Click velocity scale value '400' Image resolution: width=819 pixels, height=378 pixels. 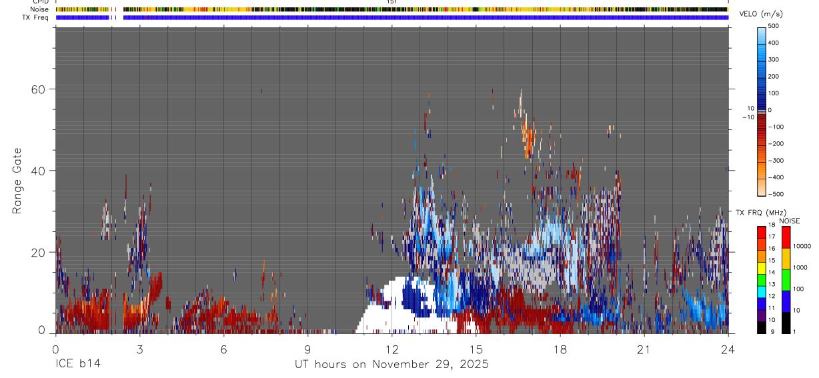(774, 43)
